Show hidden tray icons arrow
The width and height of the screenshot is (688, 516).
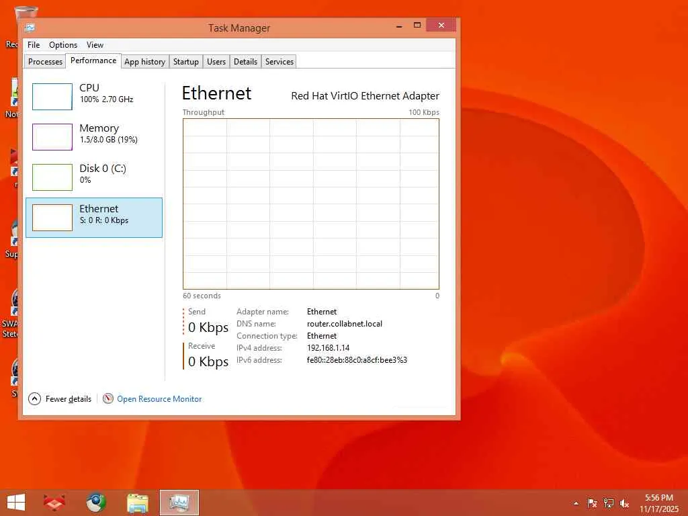click(x=576, y=503)
